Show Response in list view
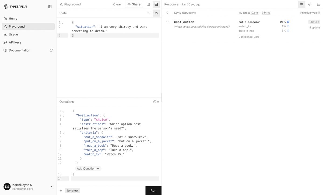Image resolution: width=323 pixels, height=195 pixels. click(x=302, y=4)
